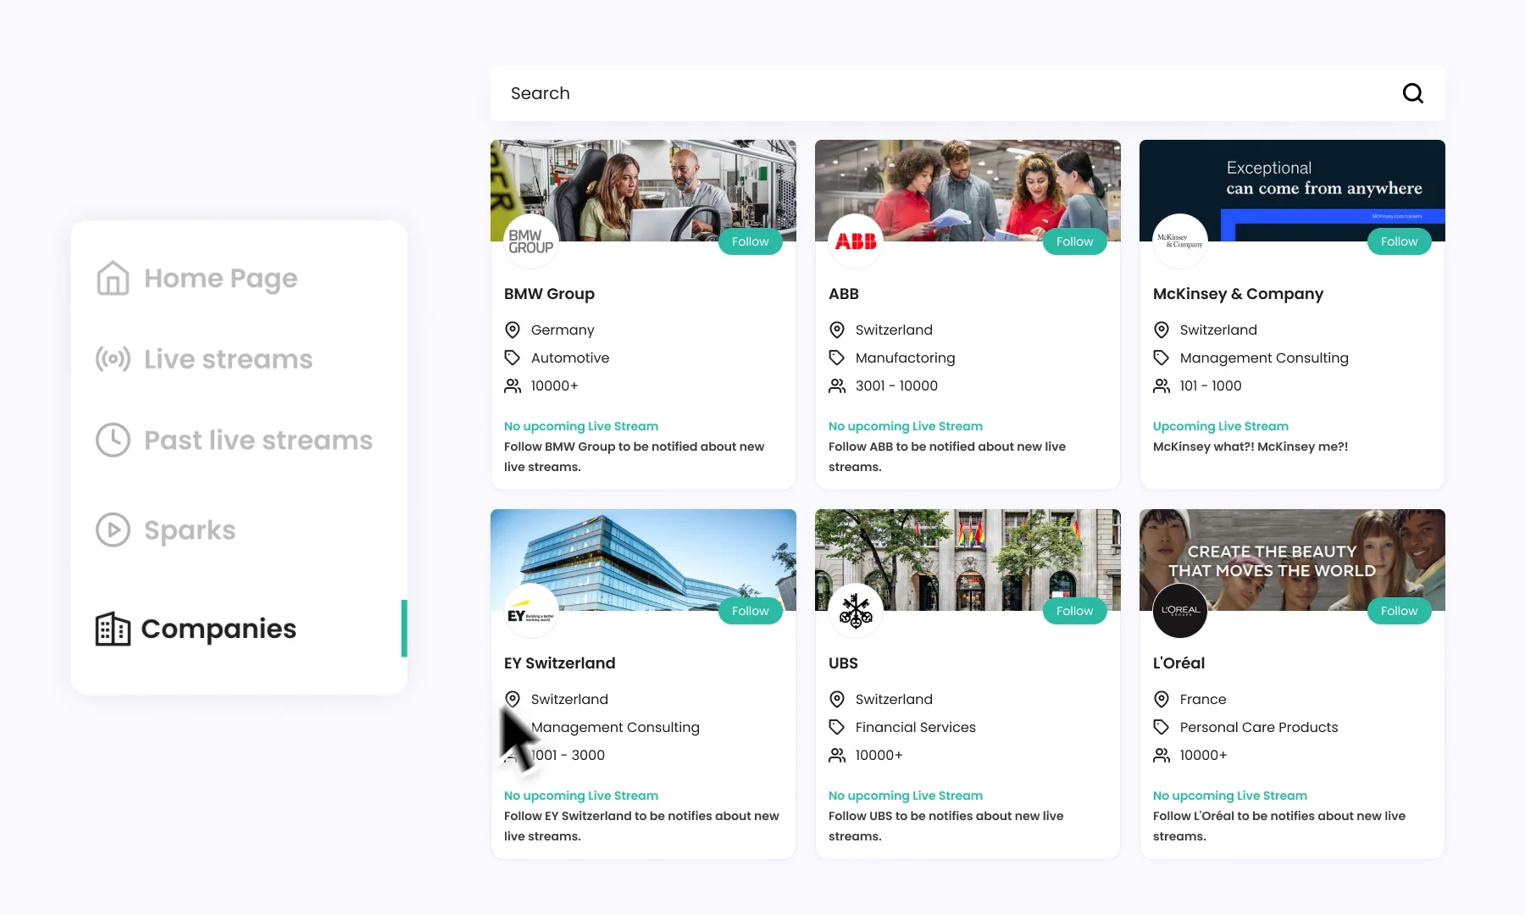Click 'Manufactoring' text on ABB card
This screenshot has width=1525, height=915.
(905, 358)
